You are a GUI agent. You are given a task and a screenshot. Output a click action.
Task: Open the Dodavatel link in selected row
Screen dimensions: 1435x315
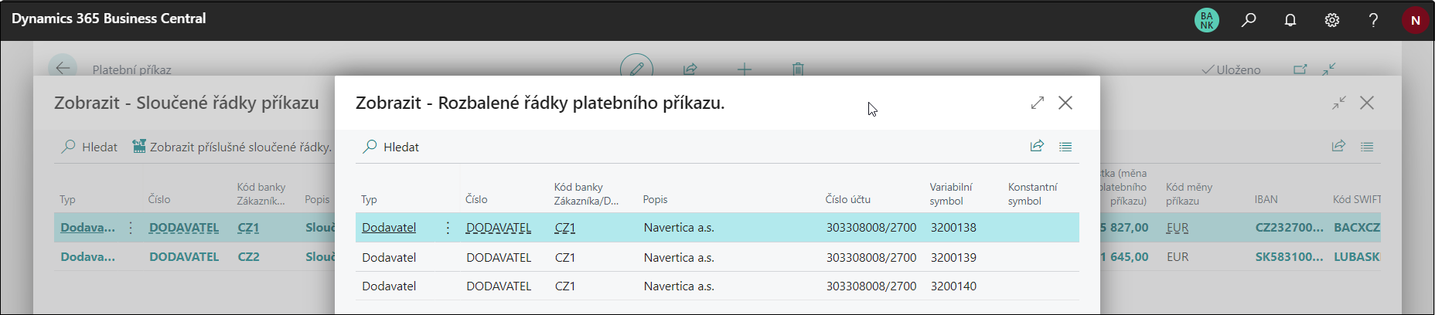pyautogui.click(x=389, y=228)
